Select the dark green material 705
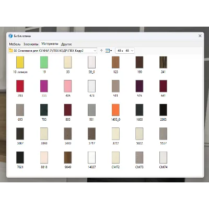Viewport: 209px width, 209px height. coord(44,110)
